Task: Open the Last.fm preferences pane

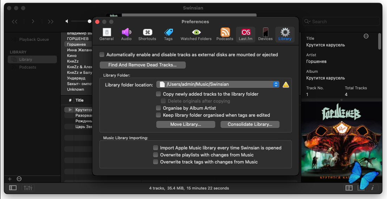Action: [245, 34]
